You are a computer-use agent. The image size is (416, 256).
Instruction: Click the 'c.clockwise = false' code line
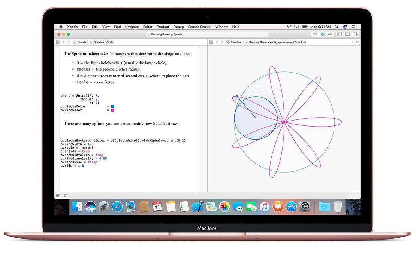[79, 162]
